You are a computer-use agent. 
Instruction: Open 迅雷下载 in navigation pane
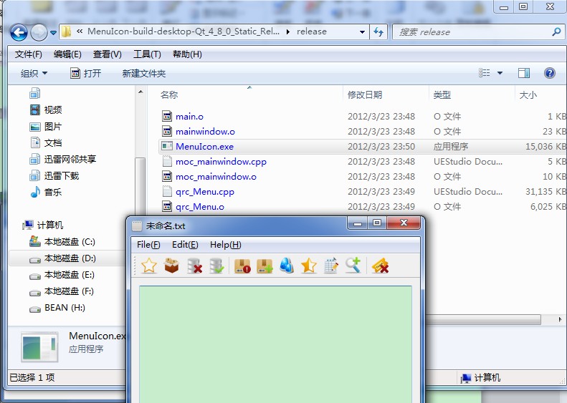(x=62, y=175)
